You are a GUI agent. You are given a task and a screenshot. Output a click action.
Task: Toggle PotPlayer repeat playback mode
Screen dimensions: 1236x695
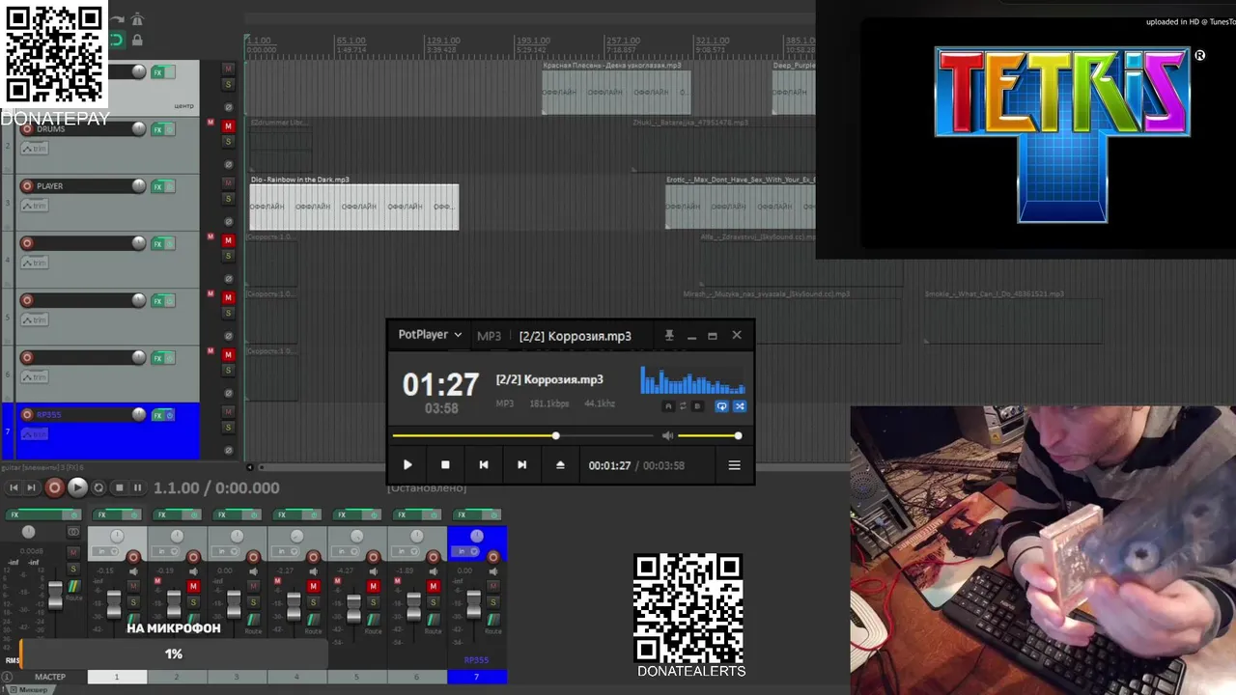[721, 406]
